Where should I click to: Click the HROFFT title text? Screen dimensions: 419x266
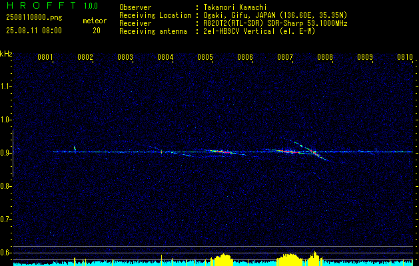[x=41, y=5]
